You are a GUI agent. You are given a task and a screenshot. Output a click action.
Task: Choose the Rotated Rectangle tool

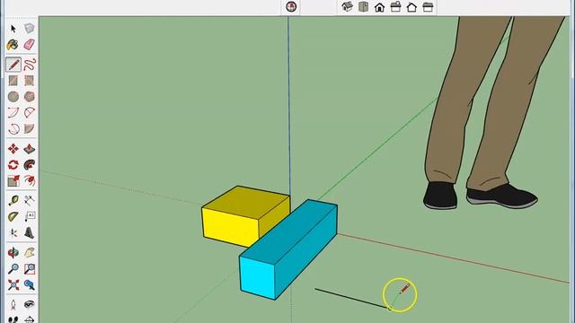point(30,81)
